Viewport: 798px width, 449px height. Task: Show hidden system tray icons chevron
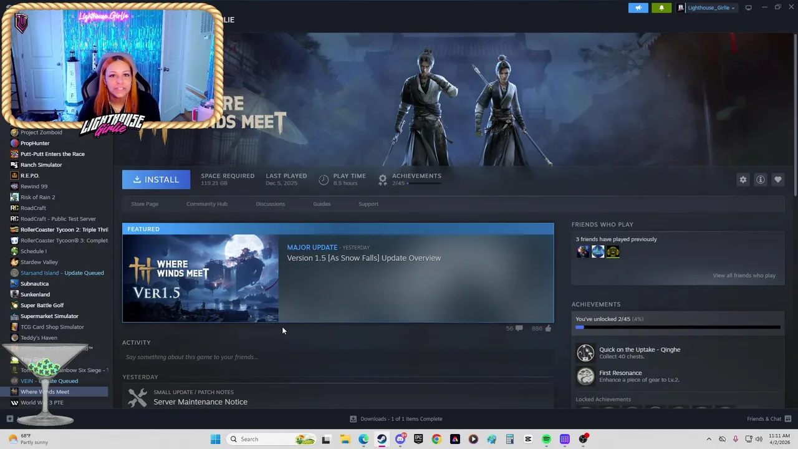tap(708, 439)
